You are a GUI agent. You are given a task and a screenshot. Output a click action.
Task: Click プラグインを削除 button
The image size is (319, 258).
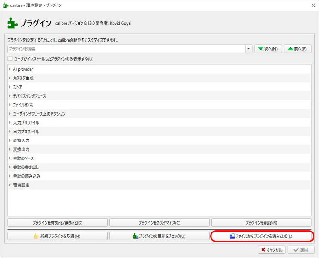pyautogui.click(x=262, y=223)
